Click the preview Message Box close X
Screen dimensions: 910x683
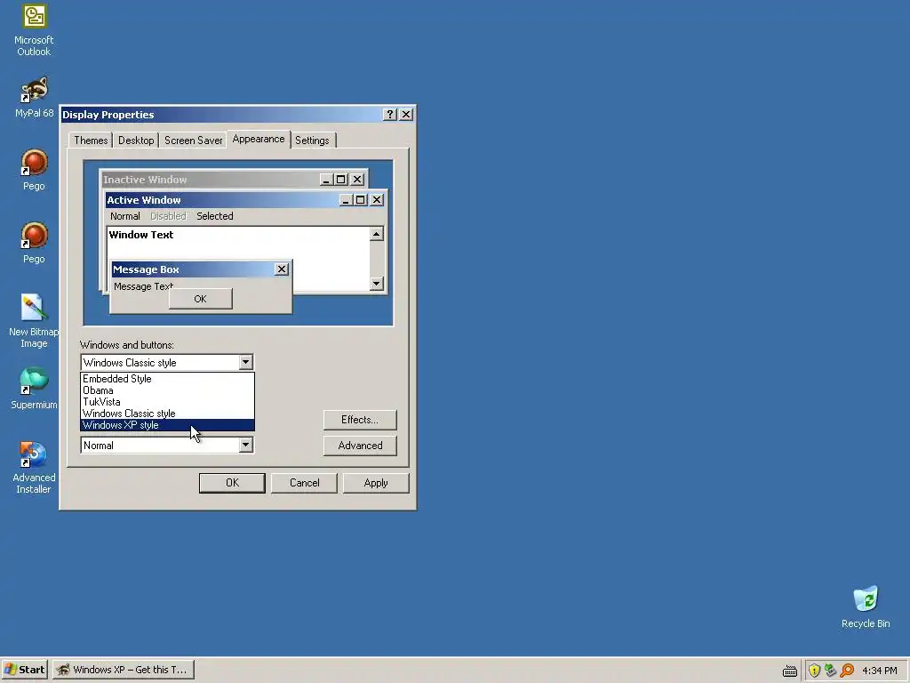[x=282, y=269]
